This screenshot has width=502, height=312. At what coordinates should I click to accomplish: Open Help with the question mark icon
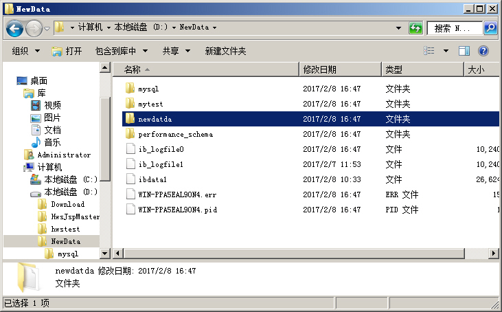[x=483, y=51]
